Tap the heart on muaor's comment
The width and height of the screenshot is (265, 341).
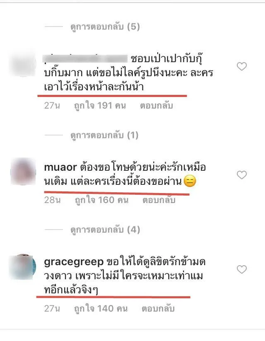click(x=242, y=175)
